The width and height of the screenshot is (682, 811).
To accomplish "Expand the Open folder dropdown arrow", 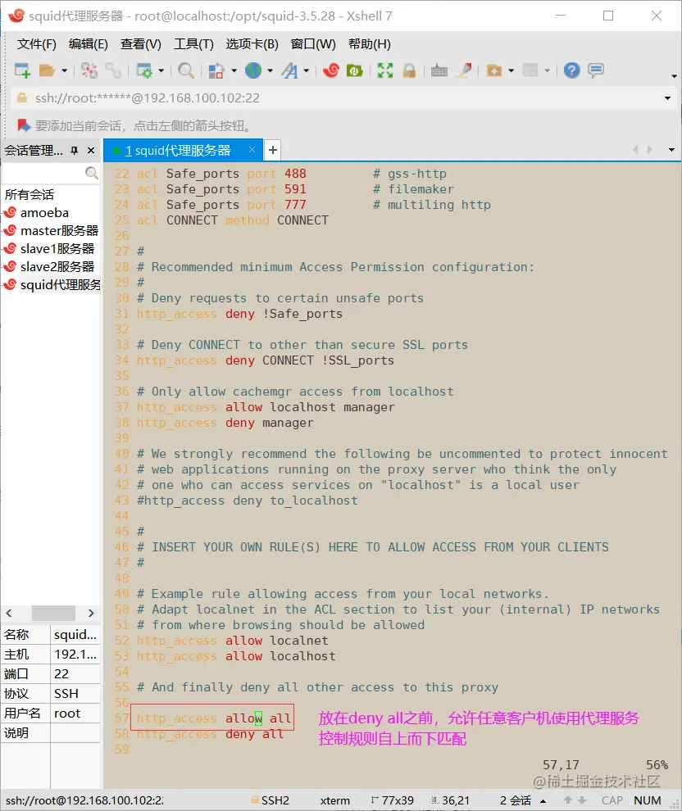I will (64, 70).
